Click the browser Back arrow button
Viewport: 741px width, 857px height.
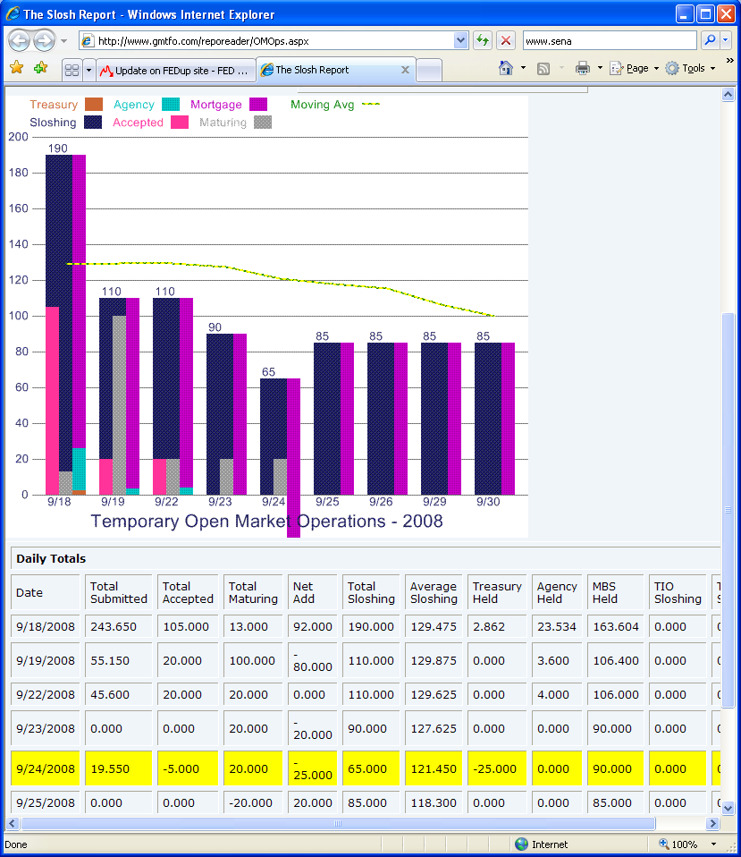19,40
